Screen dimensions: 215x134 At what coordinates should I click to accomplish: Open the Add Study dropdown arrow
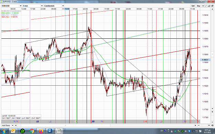click(x=12, y=125)
